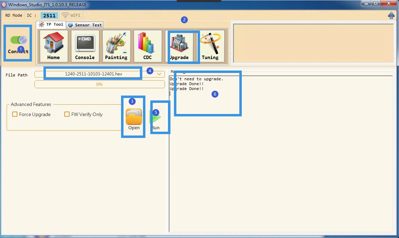The image size is (399, 238).
Task: Click the 2511 IC value field
Action: pyautogui.click(x=49, y=16)
